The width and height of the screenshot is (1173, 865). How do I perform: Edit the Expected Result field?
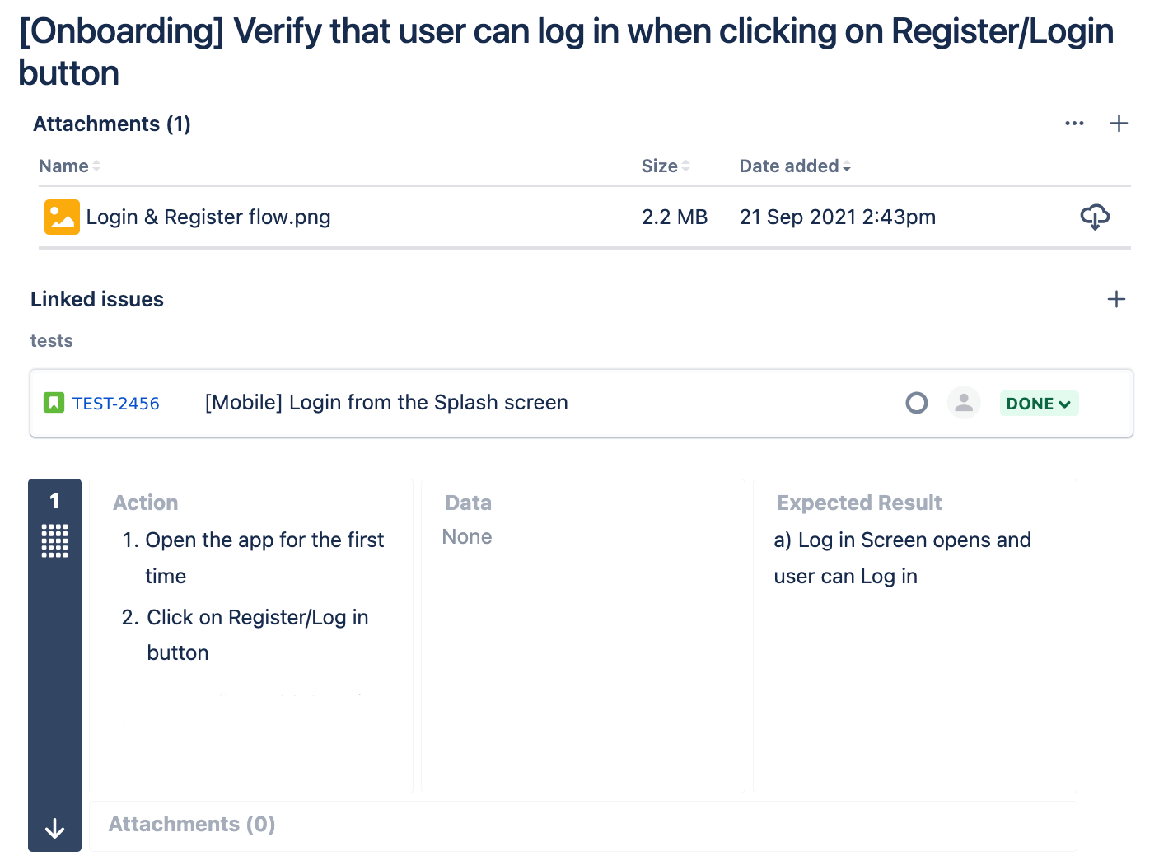pos(915,636)
